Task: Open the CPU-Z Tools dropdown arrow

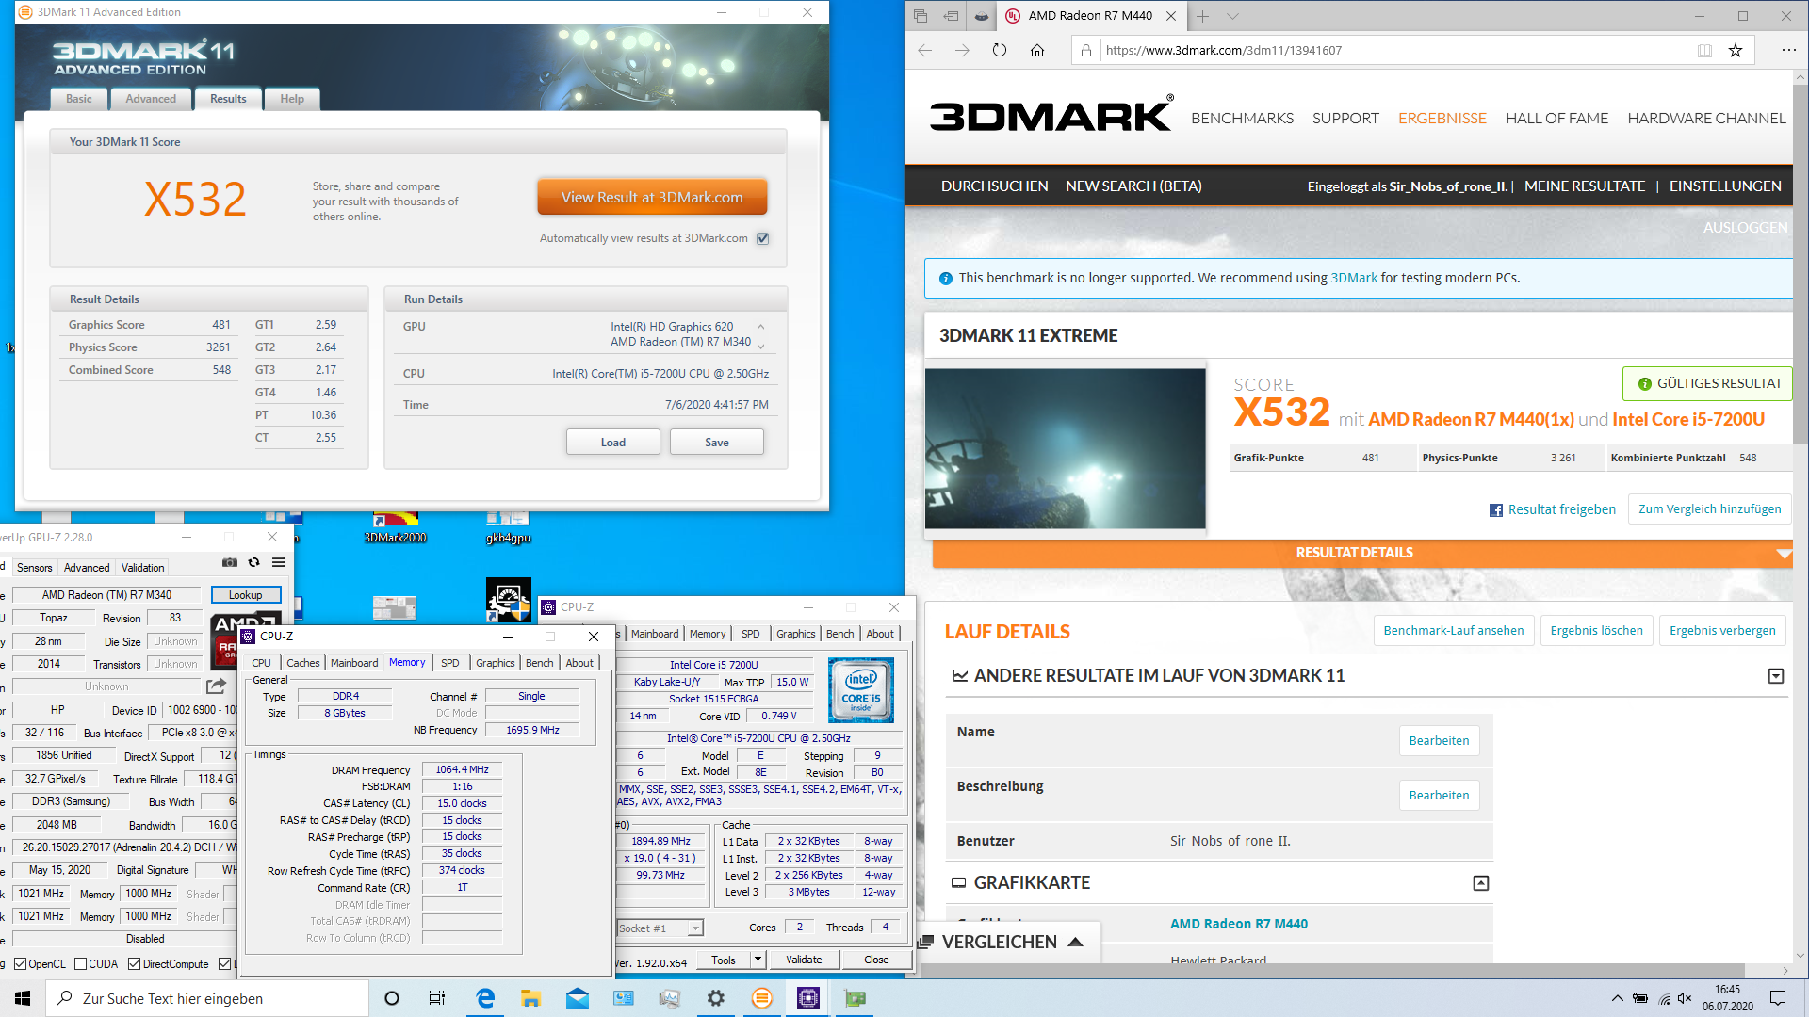Action: pyautogui.click(x=758, y=960)
